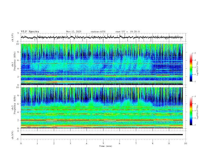Click the time axis tick label "6"

120,143
